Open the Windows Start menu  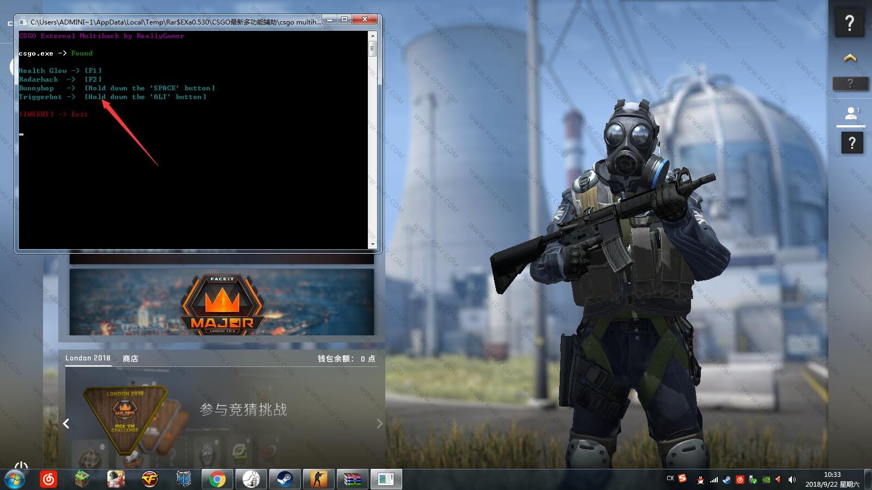(x=15, y=479)
